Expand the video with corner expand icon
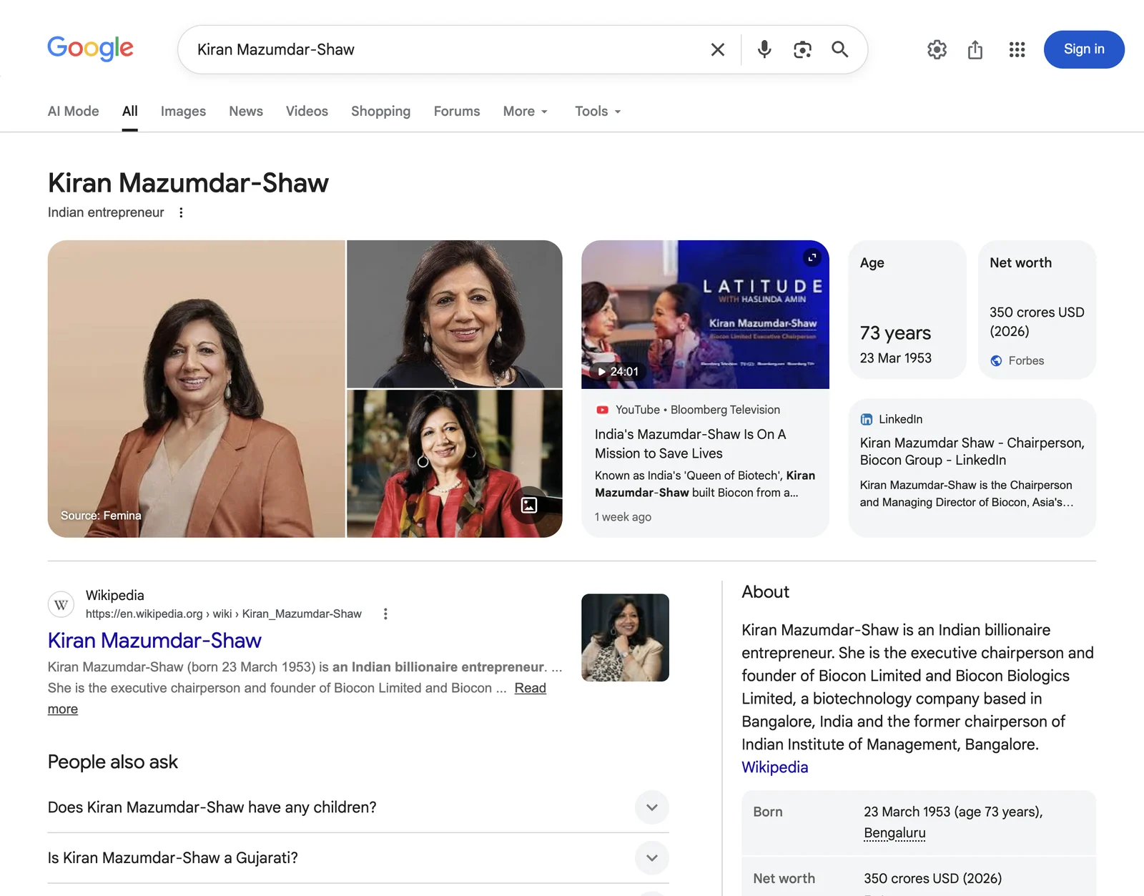This screenshot has width=1144, height=896. (x=812, y=257)
